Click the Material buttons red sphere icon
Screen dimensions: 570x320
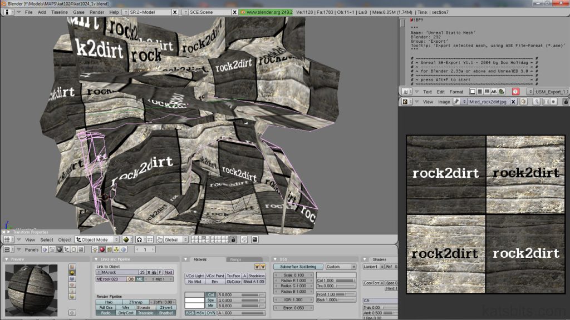[101, 249]
